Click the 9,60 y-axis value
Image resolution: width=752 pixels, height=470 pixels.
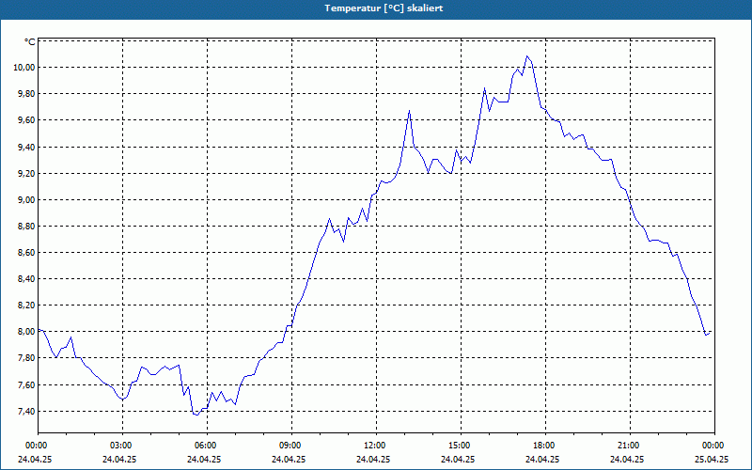pyautogui.click(x=26, y=120)
